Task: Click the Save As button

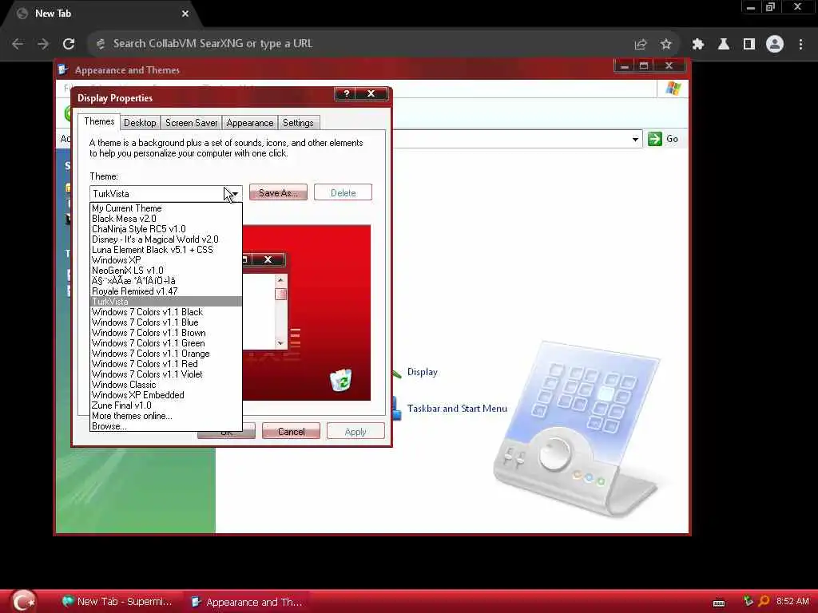Action: 278,193
